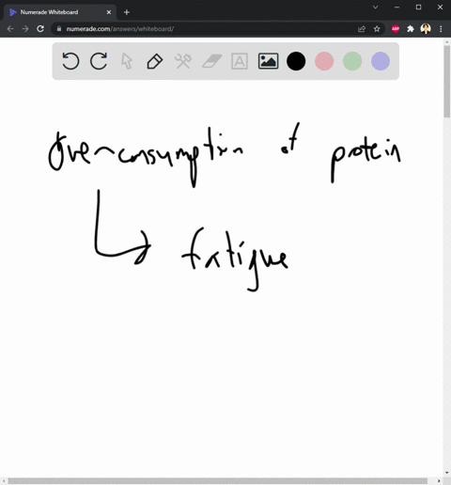Pick the pink pen color
The height and width of the screenshot is (485, 451).
tap(324, 61)
